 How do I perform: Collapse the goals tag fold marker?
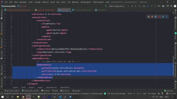pyautogui.click(x=11, y=27)
